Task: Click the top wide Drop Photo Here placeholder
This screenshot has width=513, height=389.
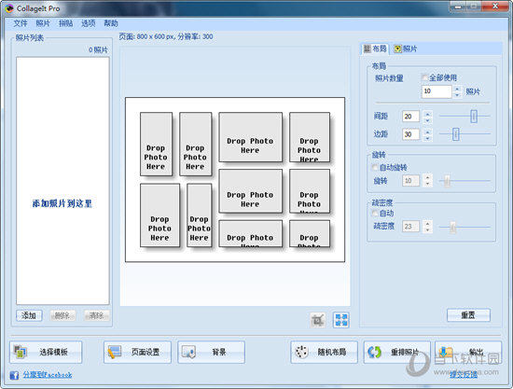Action: click(251, 137)
